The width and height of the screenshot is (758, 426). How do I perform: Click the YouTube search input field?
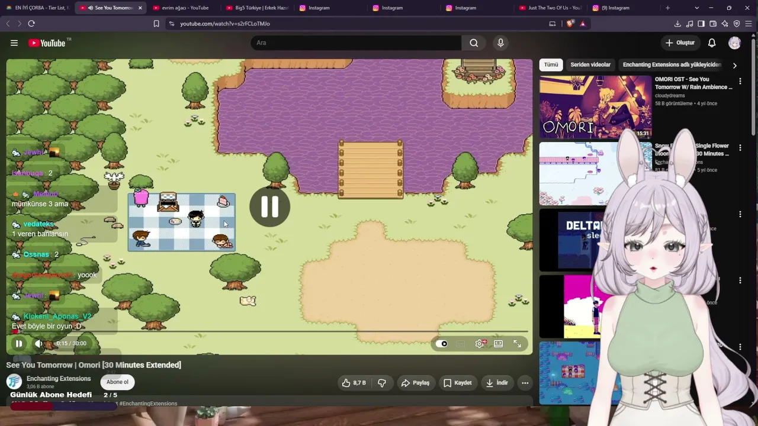click(x=355, y=43)
